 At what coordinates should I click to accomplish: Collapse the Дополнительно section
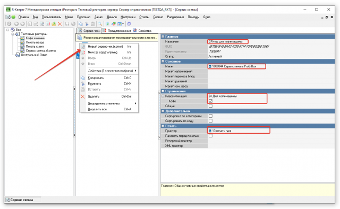point(163,111)
